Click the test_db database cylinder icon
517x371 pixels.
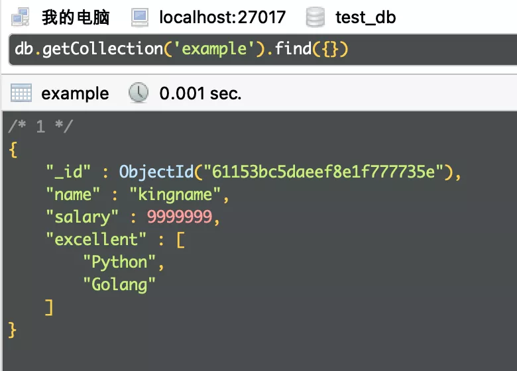click(x=316, y=17)
